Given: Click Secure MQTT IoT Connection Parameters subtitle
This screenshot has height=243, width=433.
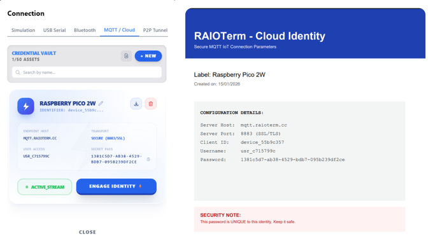Looking at the screenshot, I should click(x=235, y=47).
